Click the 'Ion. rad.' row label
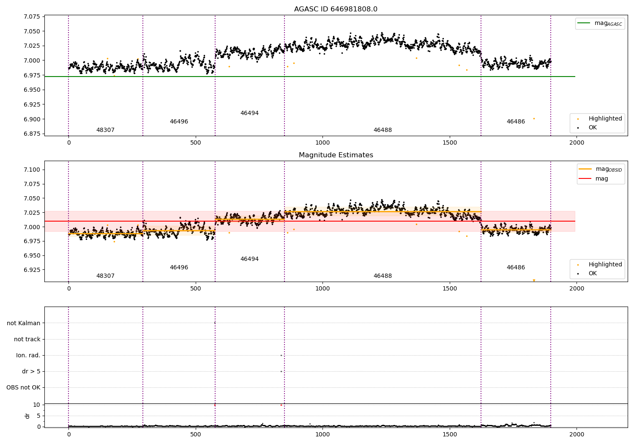Viewport: 634px width, 444px height. pos(28,356)
